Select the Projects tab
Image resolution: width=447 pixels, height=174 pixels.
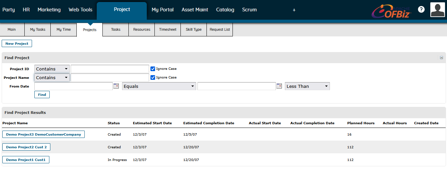[x=90, y=30]
